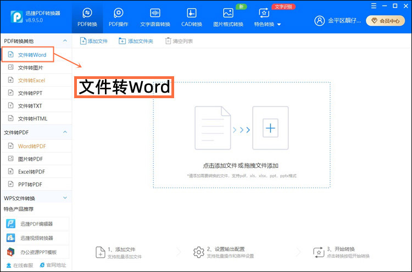This screenshot has height=272, width=412.
Task: Click the 添加文件夹 folder icon
Action: tap(122, 41)
